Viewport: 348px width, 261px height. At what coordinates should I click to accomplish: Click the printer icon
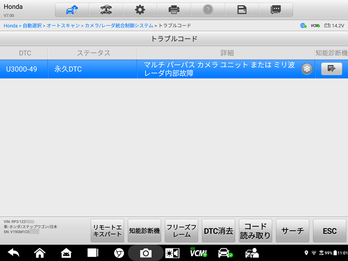[174, 10]
